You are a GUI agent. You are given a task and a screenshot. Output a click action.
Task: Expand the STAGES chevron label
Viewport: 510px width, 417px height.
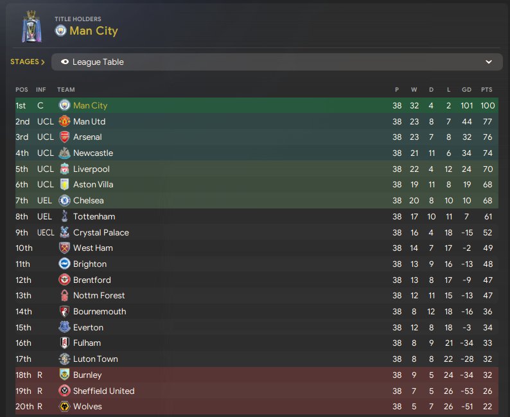tap(28, 62)
